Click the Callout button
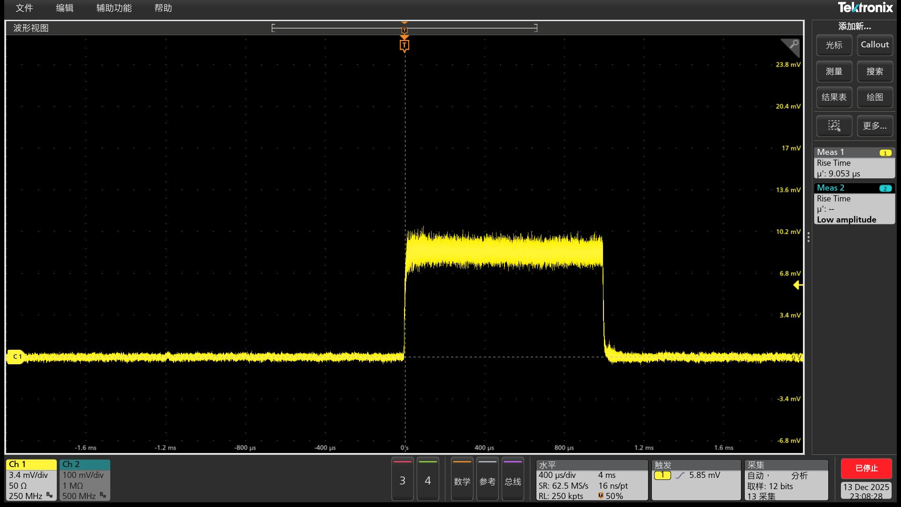Screen dimensions: 901x507 click(x=874, y=45)
